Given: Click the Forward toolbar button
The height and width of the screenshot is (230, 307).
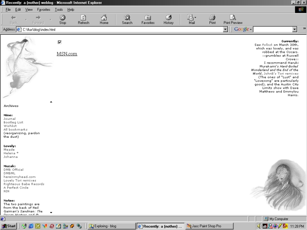Looking at the screenshot, I should pos(38,20).
